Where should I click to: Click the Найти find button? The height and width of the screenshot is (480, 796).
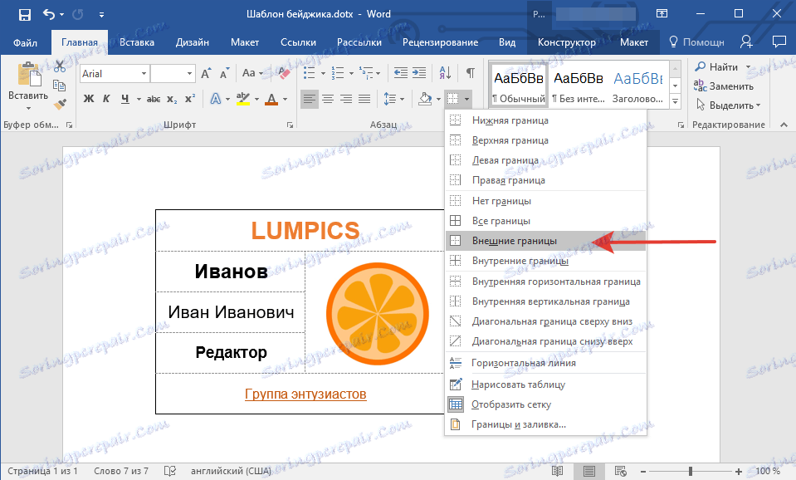(x=717, y=67)
